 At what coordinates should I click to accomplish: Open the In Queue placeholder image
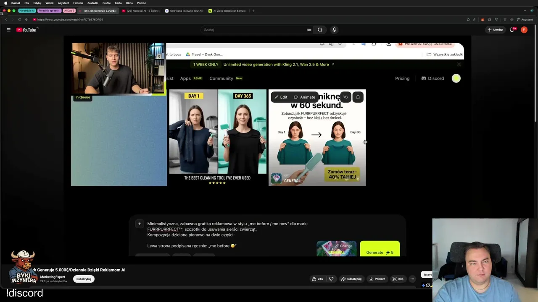pyautogui.click(x=119, y=141)
